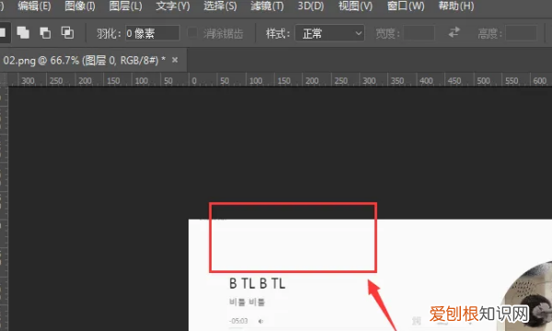This screenshot has width=552, height=331.
Task: Open the 图层(L) menu
Action: click(x=126, y=6)
